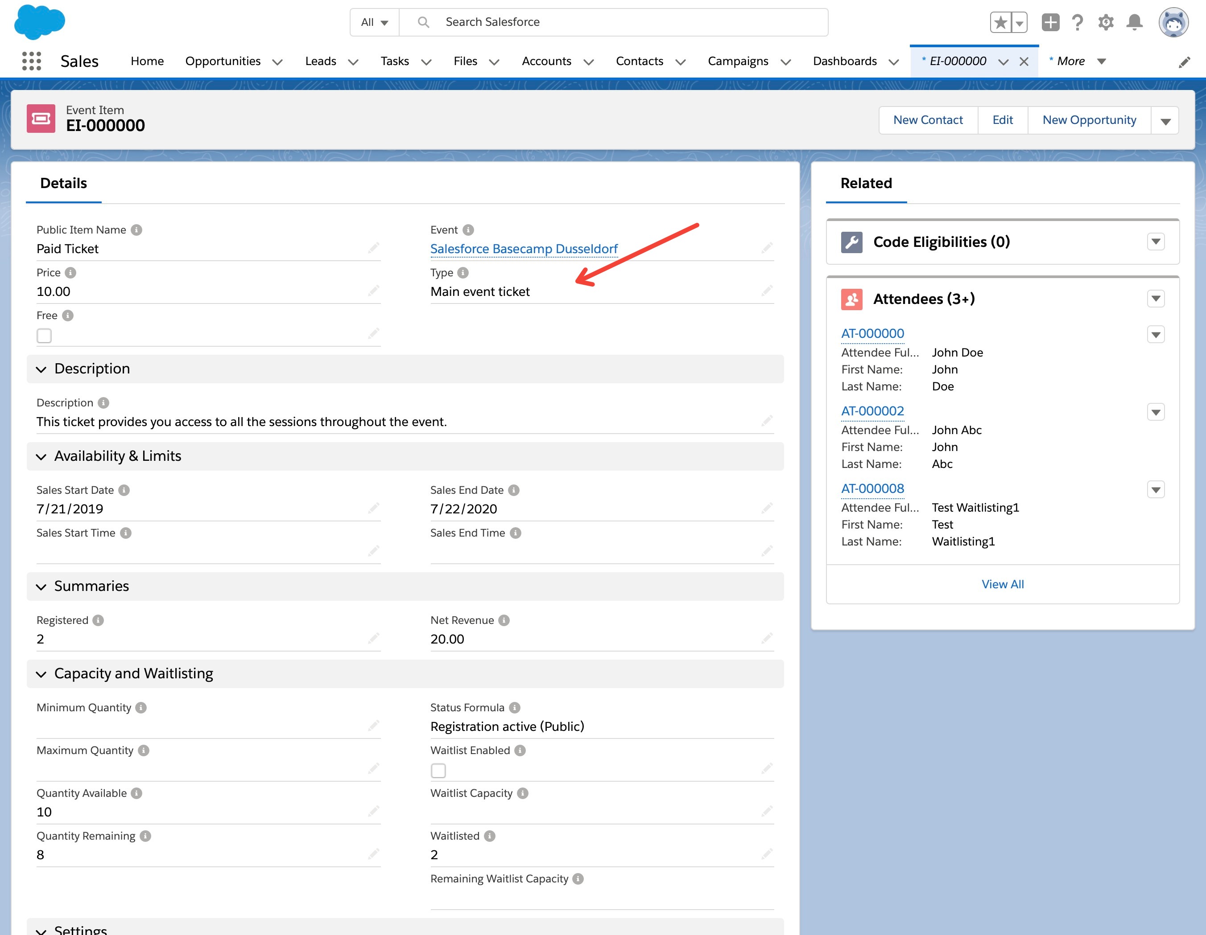Show info tooltip for Quantity Remaining

(x=145, y=836)
